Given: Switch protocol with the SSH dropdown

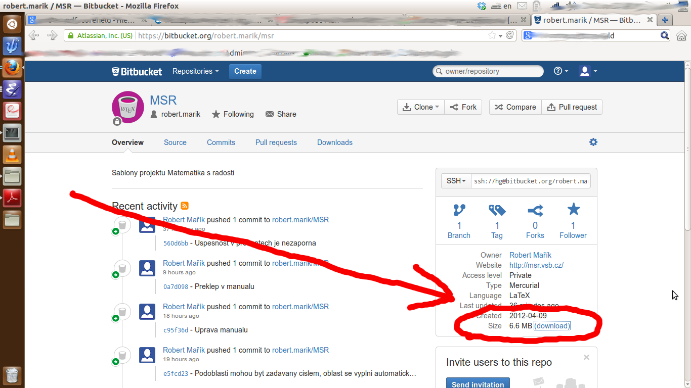Looking at the screenshot, I should [456, 181].
